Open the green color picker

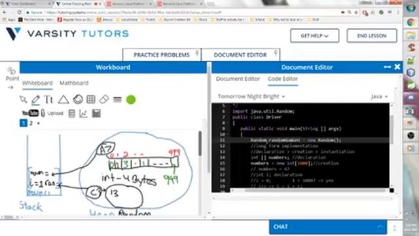(x=131, y=100)
